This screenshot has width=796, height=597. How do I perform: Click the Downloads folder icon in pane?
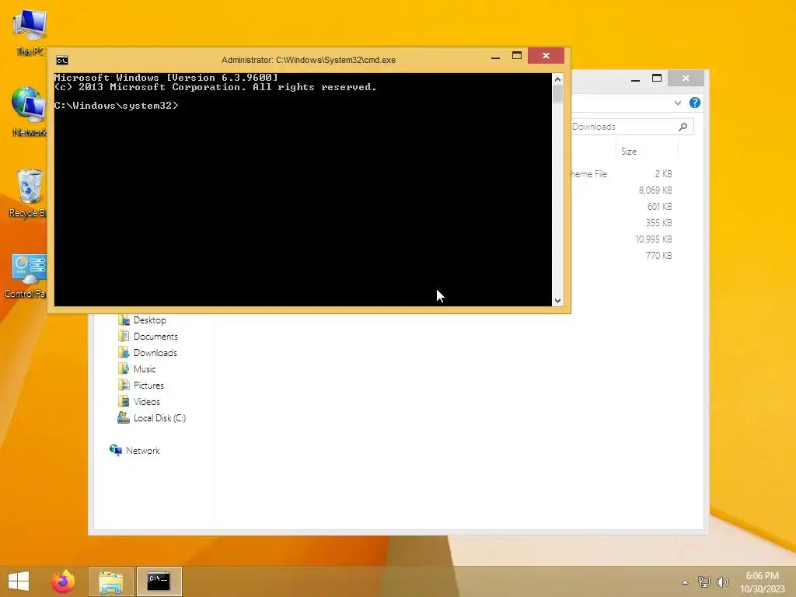(124, 352)
